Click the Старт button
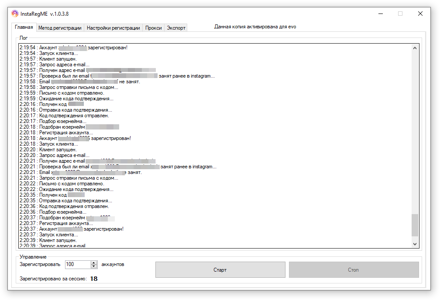The height and width of the screenshot is (300, 440). 220,270
